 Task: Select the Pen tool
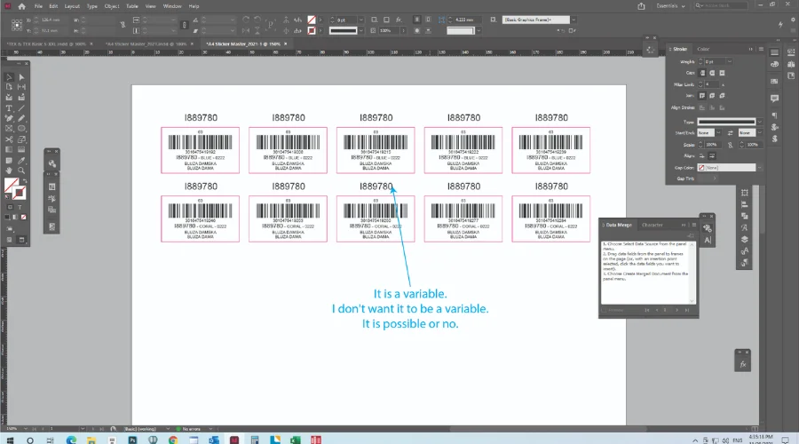click(x=9, y=118)
